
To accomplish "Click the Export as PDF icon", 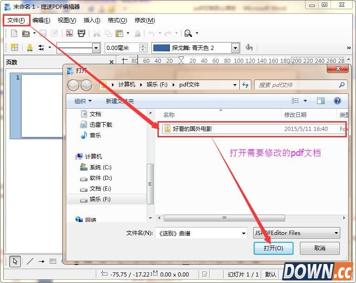I will coord(69,33).
